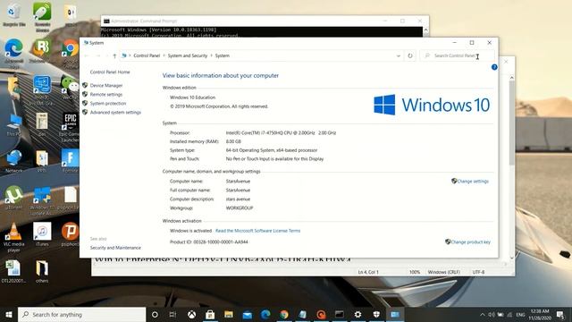
Task: Open Device Manager from the sidebar
Action: 106,86
